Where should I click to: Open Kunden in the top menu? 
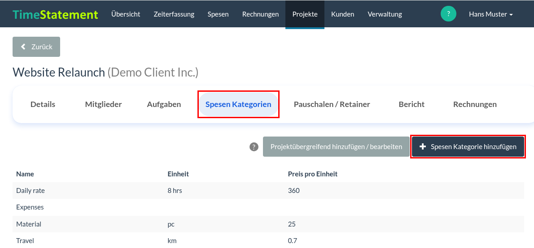(342, 14)
